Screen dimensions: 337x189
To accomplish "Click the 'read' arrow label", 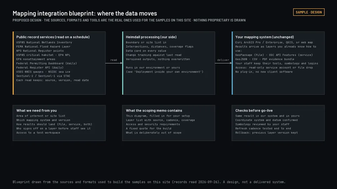I will coord(114,60).
